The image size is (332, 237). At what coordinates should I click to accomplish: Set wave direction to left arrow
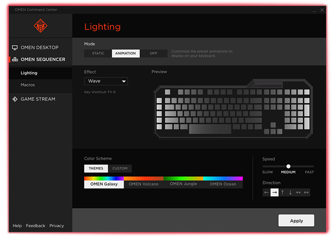(267, 192)
